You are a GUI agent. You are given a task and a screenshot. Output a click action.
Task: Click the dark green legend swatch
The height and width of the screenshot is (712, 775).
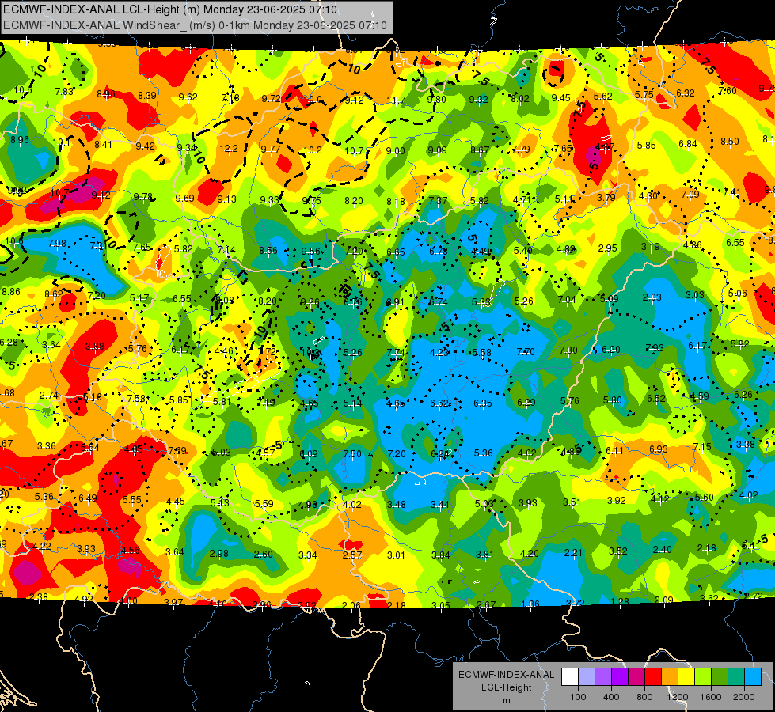[x=720, y=677]
